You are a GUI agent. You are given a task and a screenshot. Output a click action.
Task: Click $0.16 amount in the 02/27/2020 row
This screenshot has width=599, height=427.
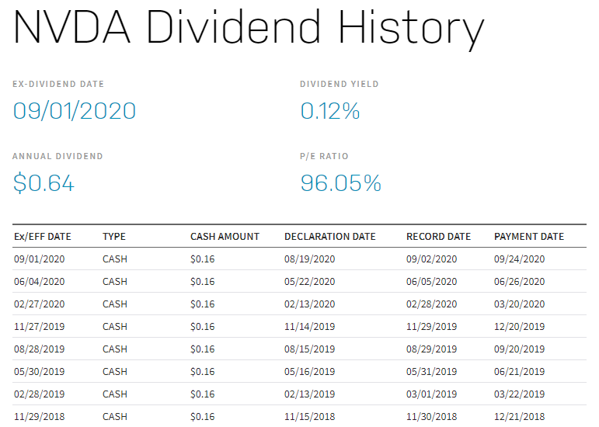(203, 304)
